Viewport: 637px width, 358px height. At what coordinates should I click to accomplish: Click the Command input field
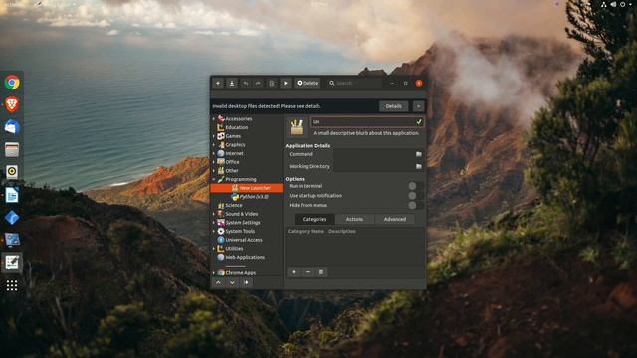click(373, 154)
